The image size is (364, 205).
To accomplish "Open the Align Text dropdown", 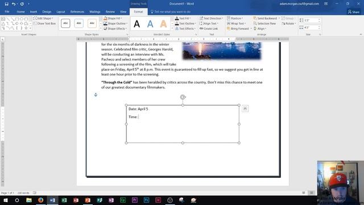I will (209, 23).
